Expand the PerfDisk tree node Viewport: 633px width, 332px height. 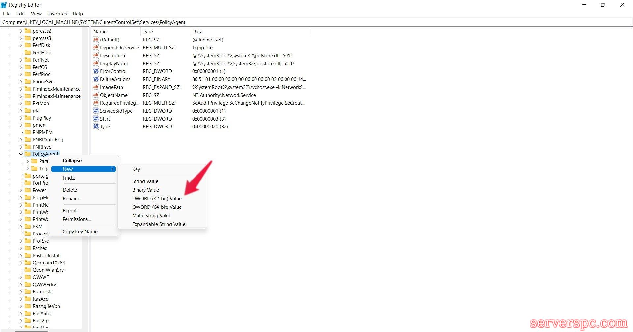[21, 45]
